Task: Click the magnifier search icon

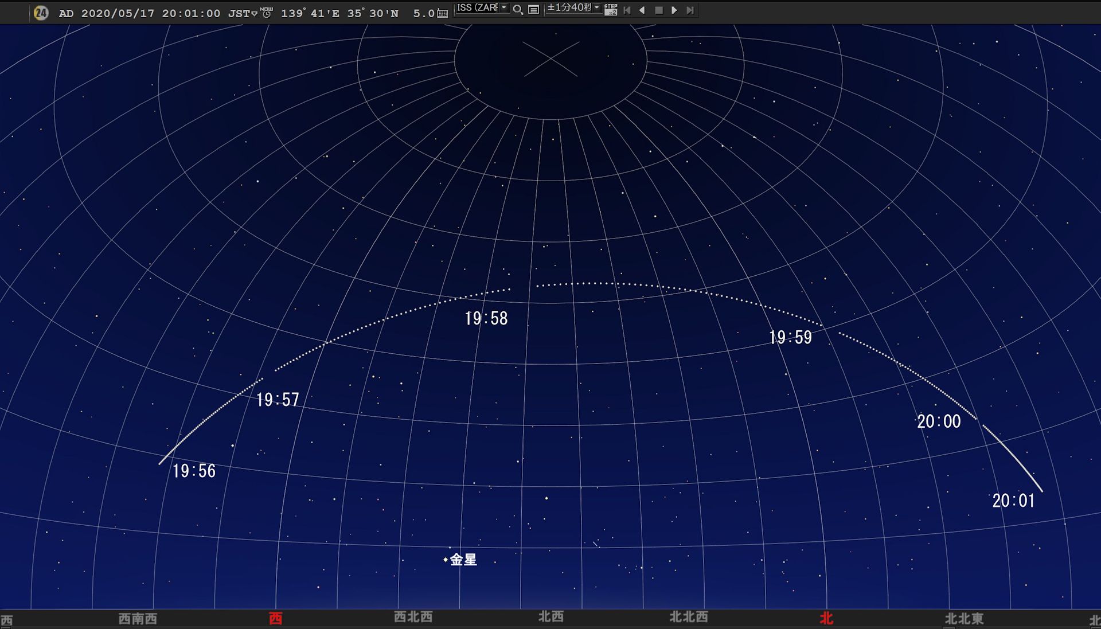Action: 518,10
